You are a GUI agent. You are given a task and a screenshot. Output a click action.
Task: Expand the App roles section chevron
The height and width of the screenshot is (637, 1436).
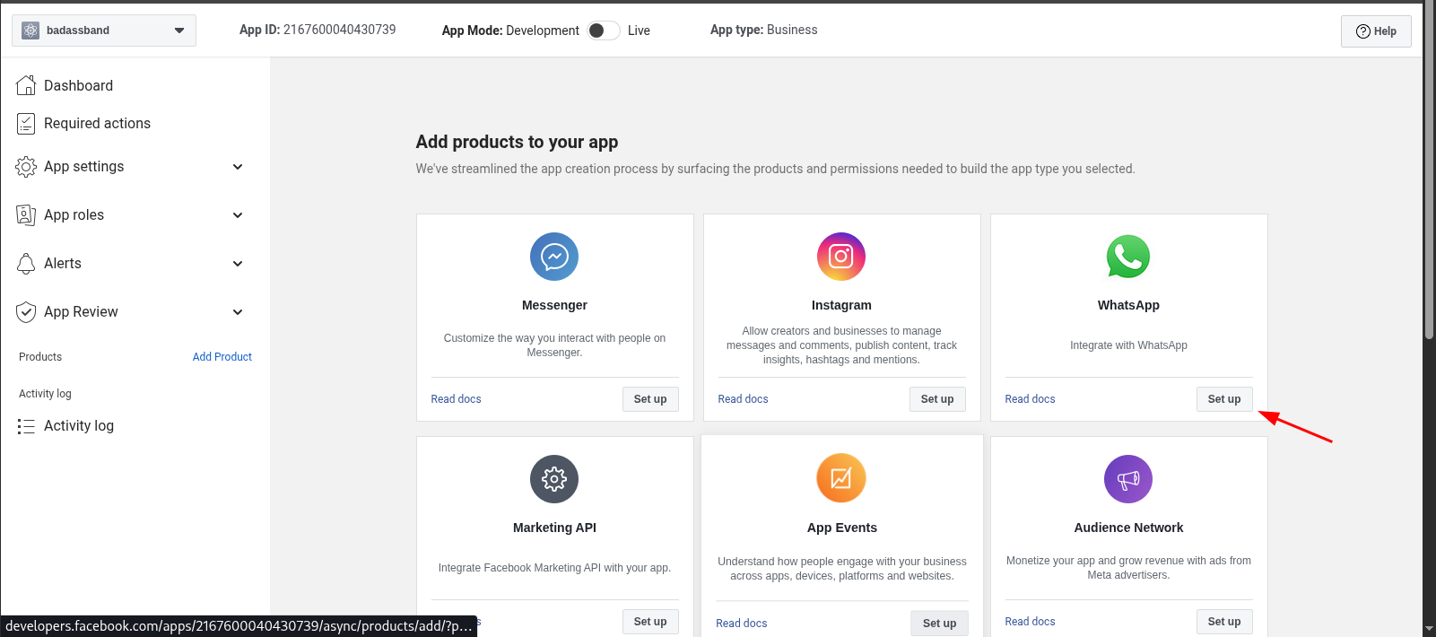click(x=238, y=215)
